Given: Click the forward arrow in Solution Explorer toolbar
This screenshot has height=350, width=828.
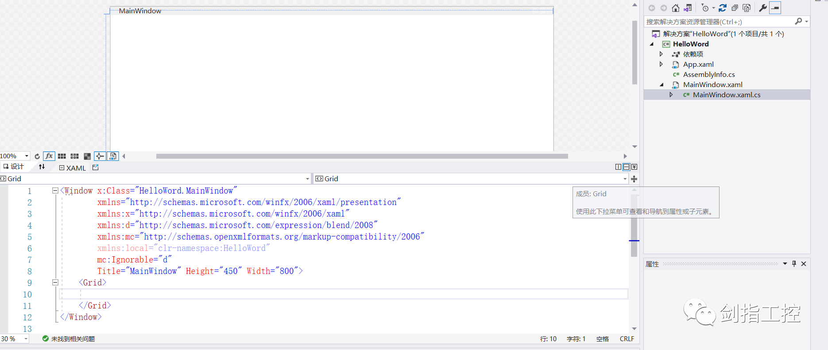Looking at the screenshot, I should [x=663, y=8].
